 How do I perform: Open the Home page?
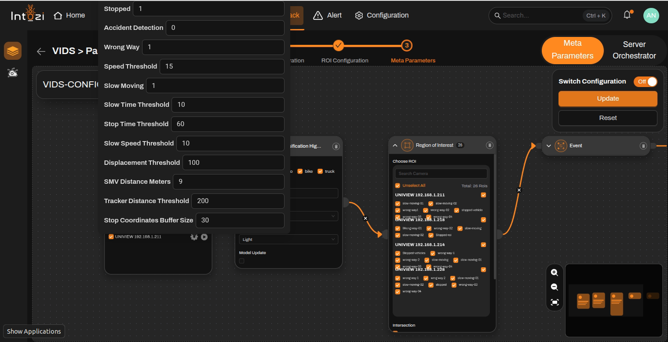[x=69, y=15]
